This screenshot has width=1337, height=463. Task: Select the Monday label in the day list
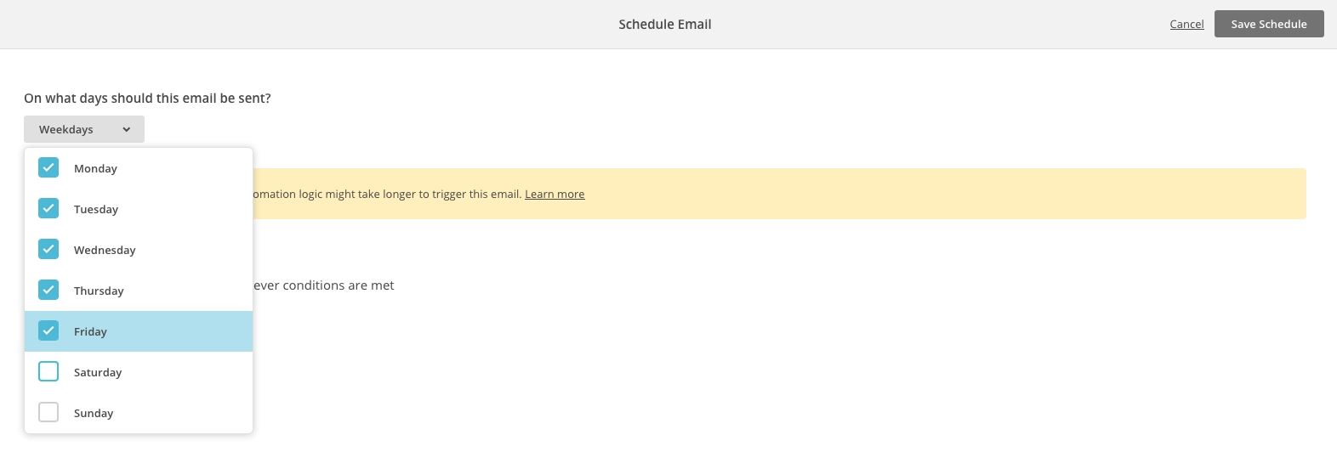95,168
